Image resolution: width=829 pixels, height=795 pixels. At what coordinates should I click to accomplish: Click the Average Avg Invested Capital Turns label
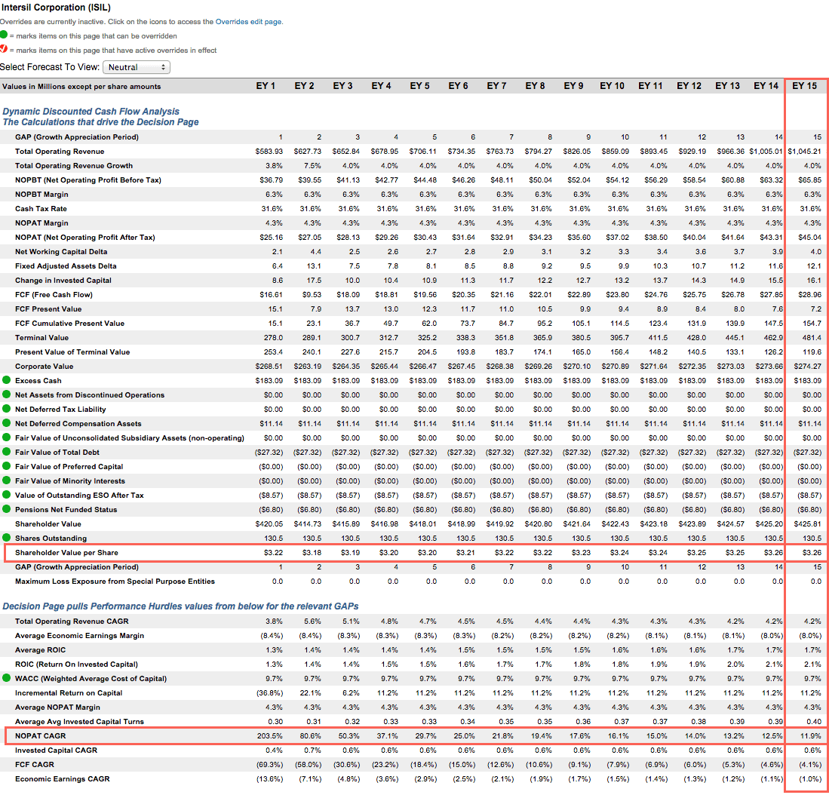pos(79,722)
